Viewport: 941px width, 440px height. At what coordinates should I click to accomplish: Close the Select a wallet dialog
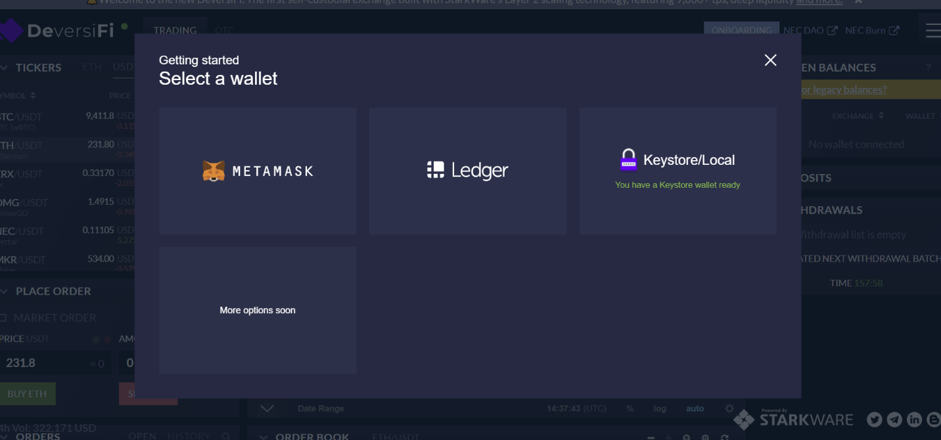click(771, 60)
